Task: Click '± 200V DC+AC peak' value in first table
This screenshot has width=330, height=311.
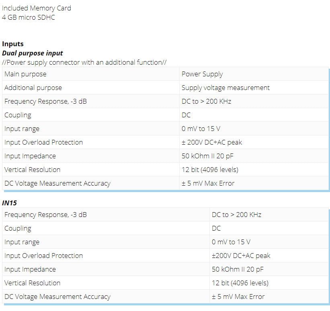Action: click(212, 143)
